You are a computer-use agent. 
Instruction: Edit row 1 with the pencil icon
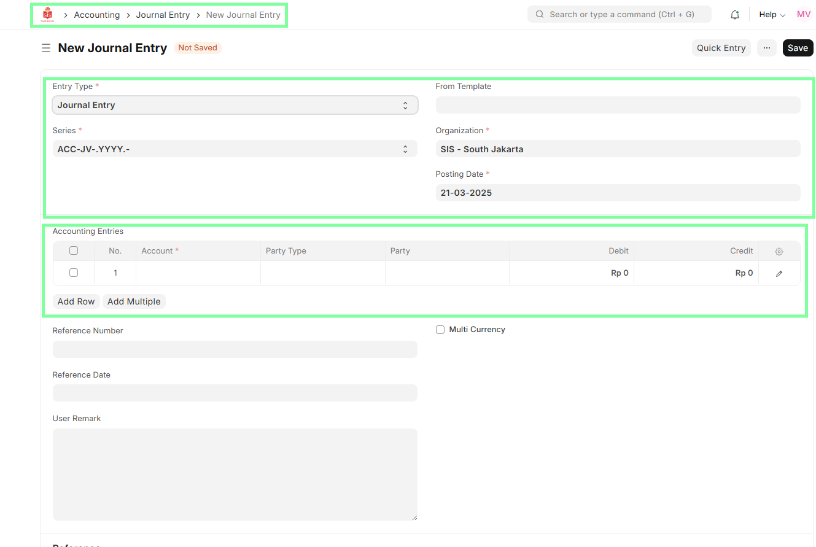coord(779,273)
